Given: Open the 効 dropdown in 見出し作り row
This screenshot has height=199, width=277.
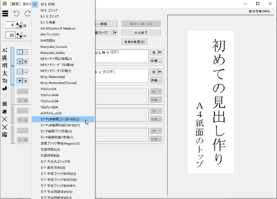Looking at the screenshot, I should coord(160,52).
